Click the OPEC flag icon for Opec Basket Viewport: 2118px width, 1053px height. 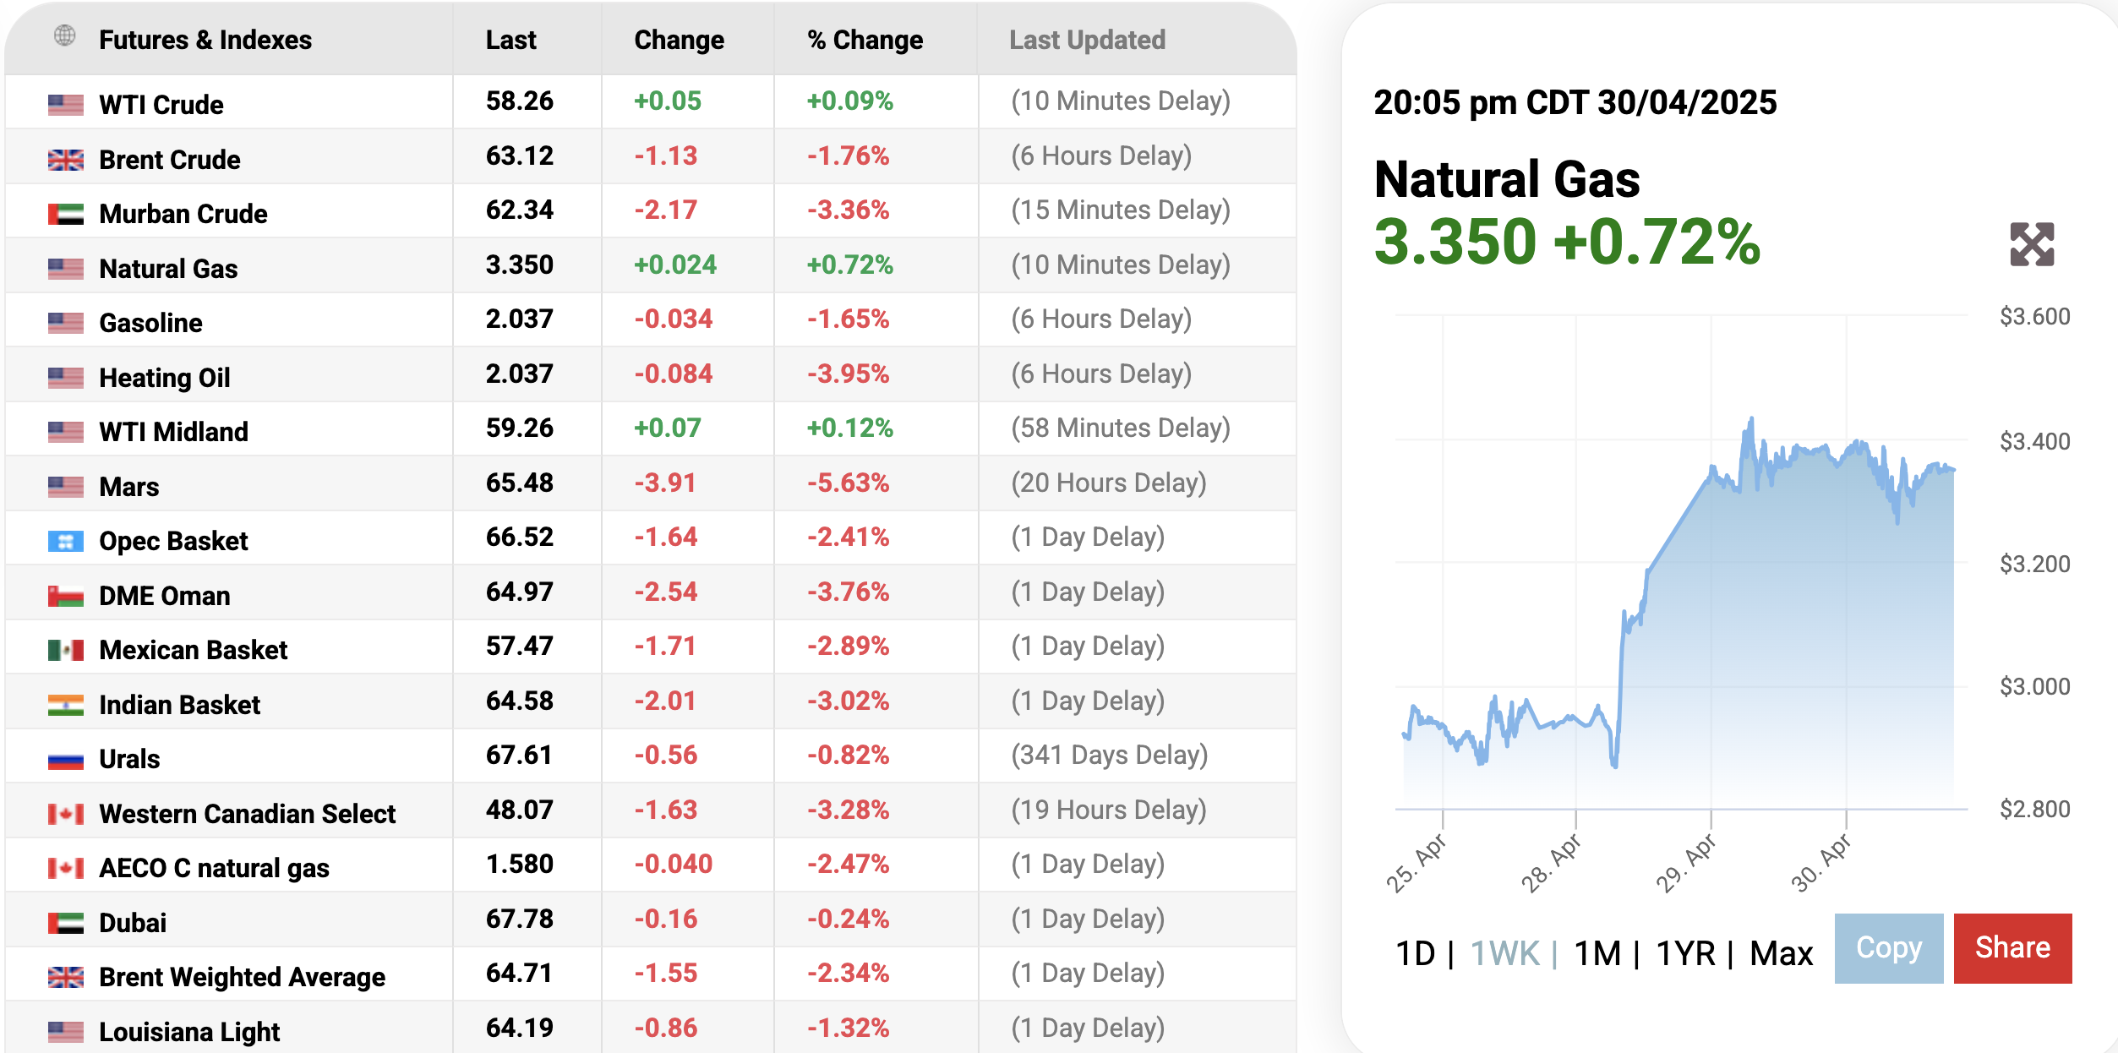pos(66,541)
